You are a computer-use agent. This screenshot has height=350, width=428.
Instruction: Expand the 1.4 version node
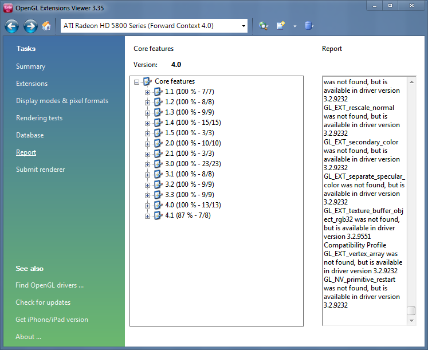click(147, 123)
